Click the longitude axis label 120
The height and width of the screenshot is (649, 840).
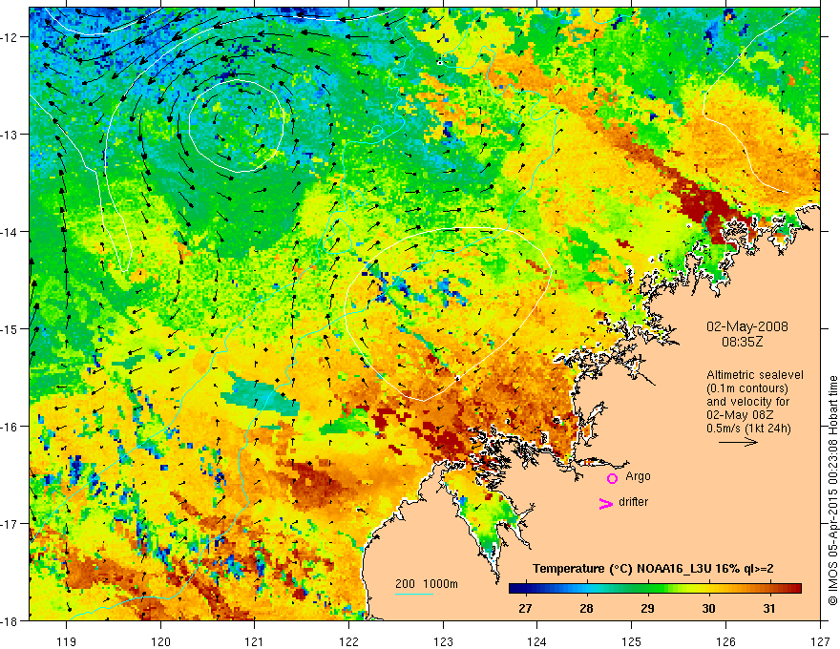pos(160,641)
